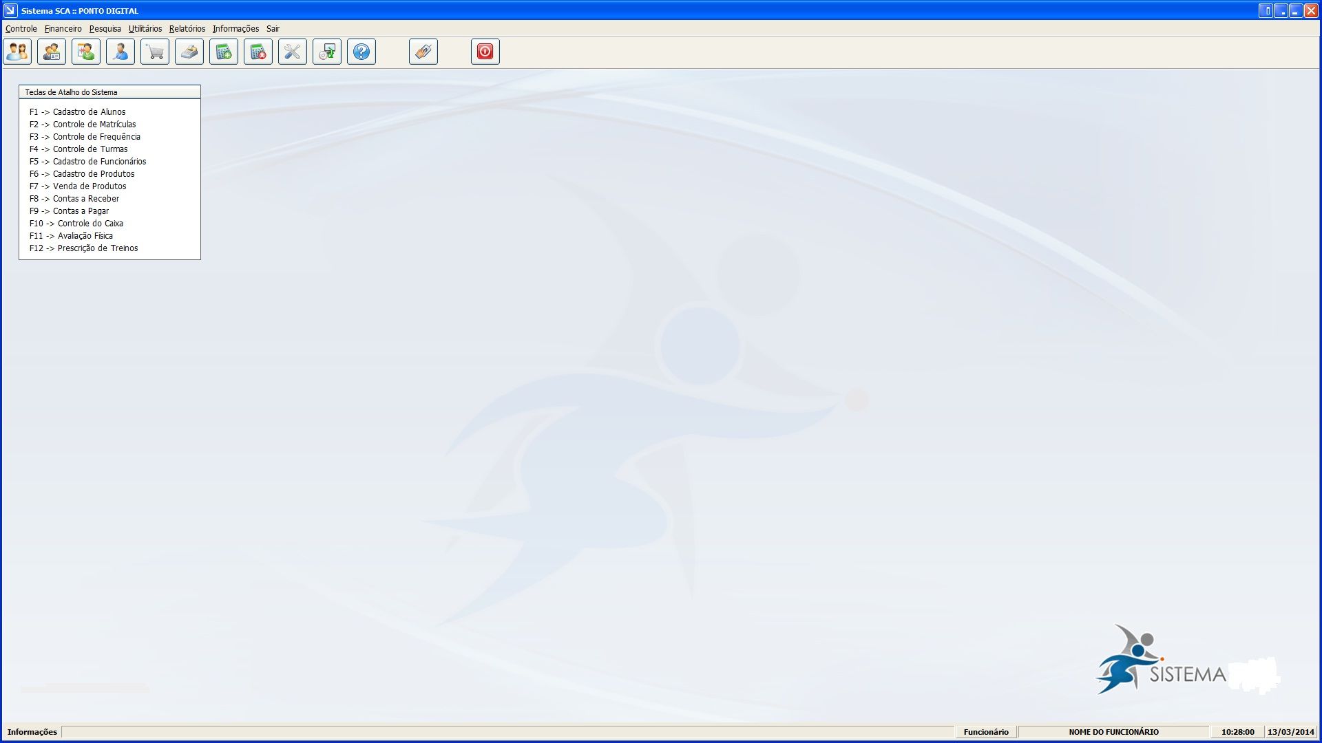
Task: Click 'F4 -> Controle de Turmas' line
Action: pyautogui.click(x=78, y=149)
